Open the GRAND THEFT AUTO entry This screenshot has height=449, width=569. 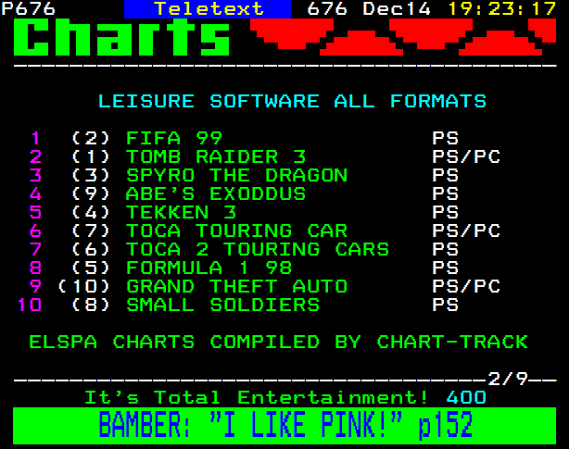pyautogui.click(x=236, y=286)
